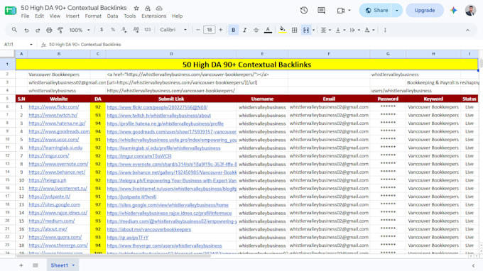Open the comments panel icon

point(321,11)
